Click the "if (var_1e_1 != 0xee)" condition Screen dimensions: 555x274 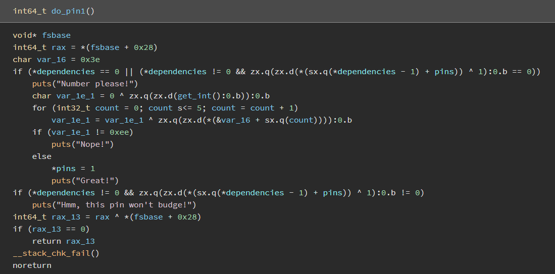tap(83, 132)
